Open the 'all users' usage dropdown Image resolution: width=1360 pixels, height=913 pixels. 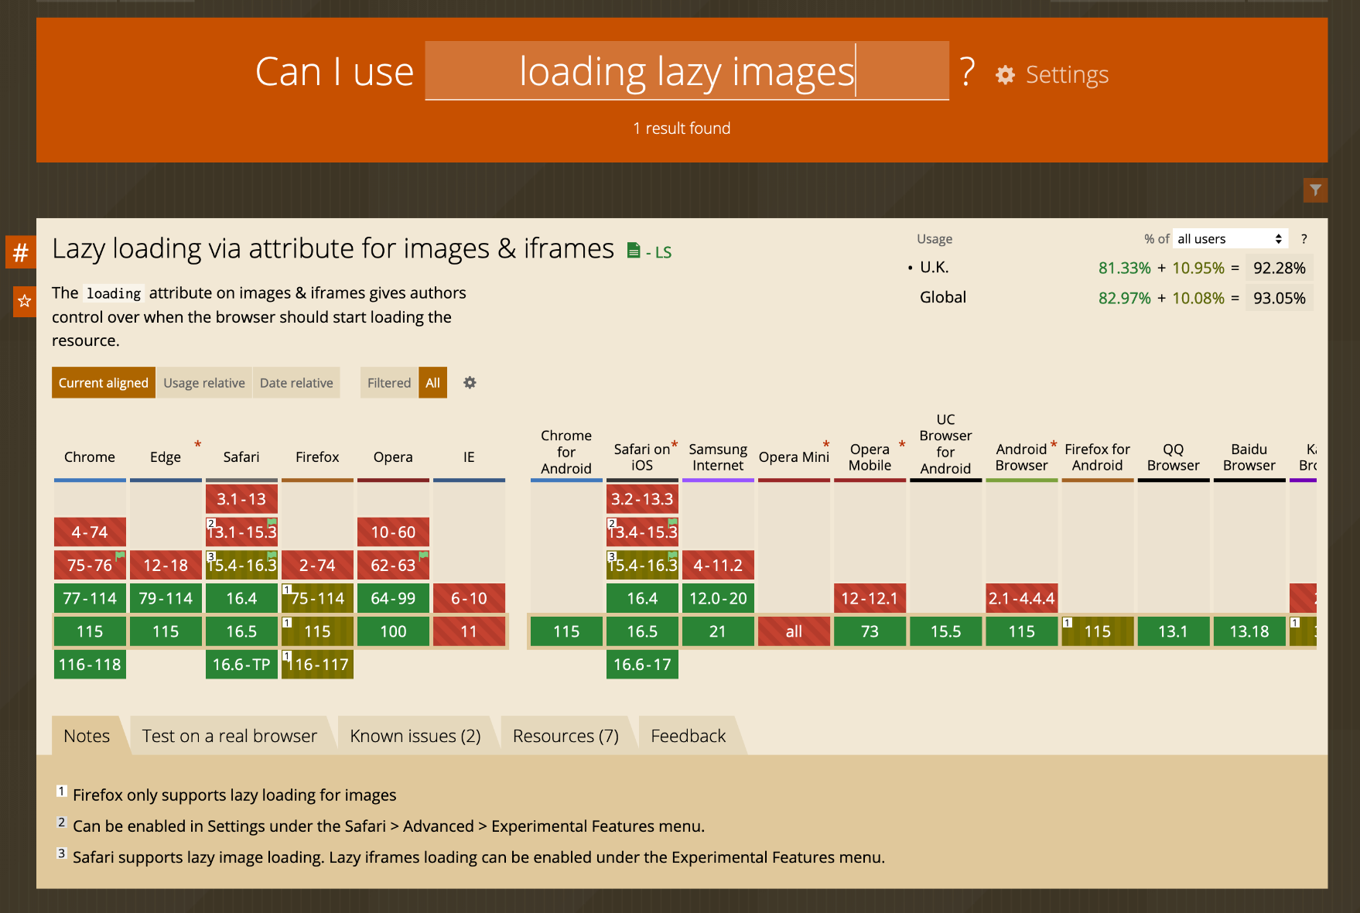click(1230, 239)
